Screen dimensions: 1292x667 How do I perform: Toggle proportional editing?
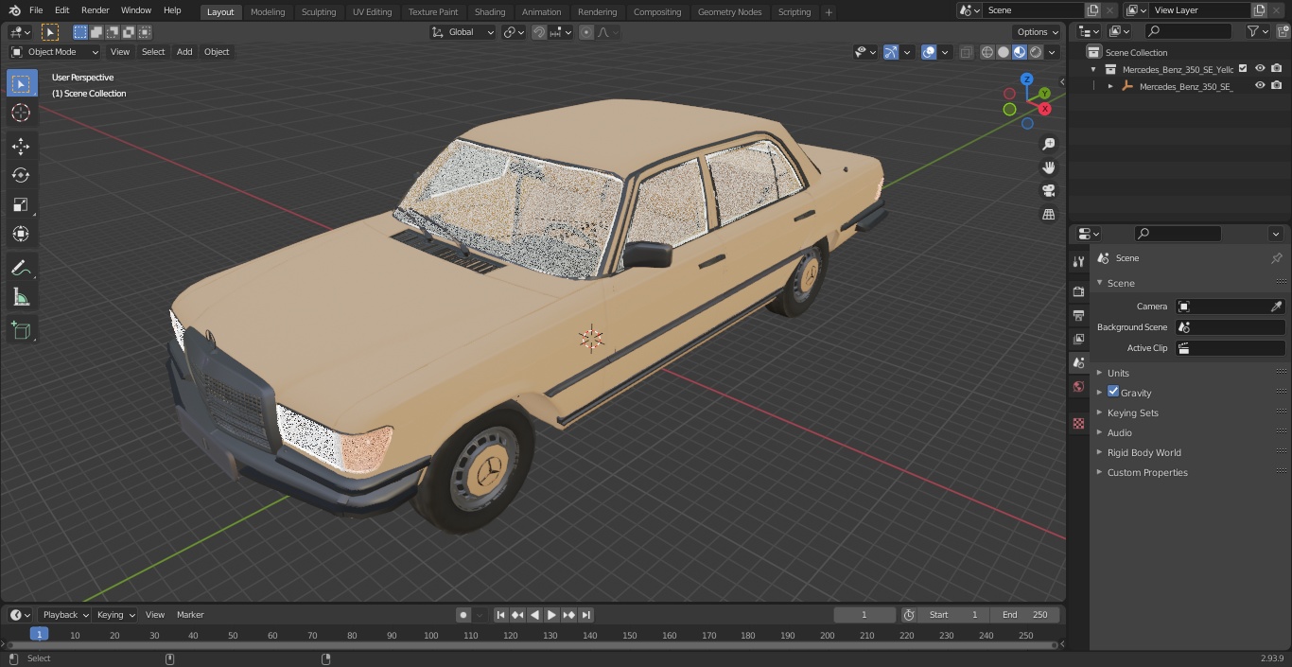586,32
